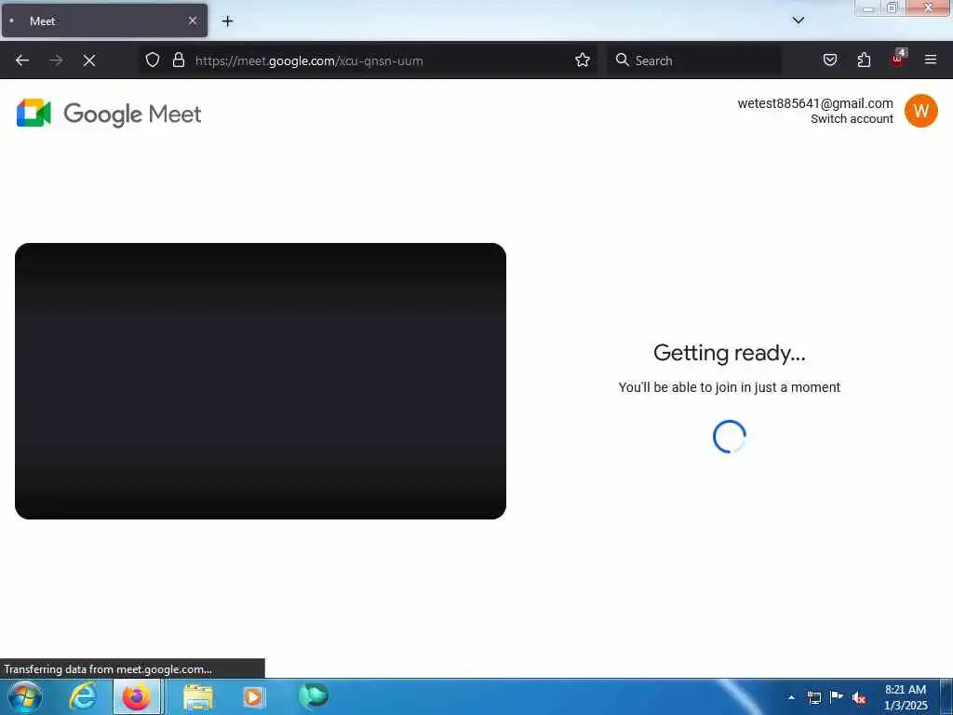The width and height of the screenshot is (953, 715).
Task: View site security padlock info
Action: point(178,60)
